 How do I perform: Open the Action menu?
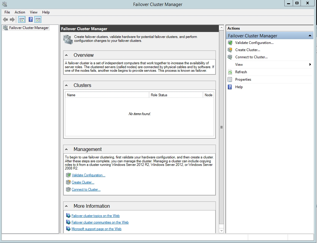[20, 12]
